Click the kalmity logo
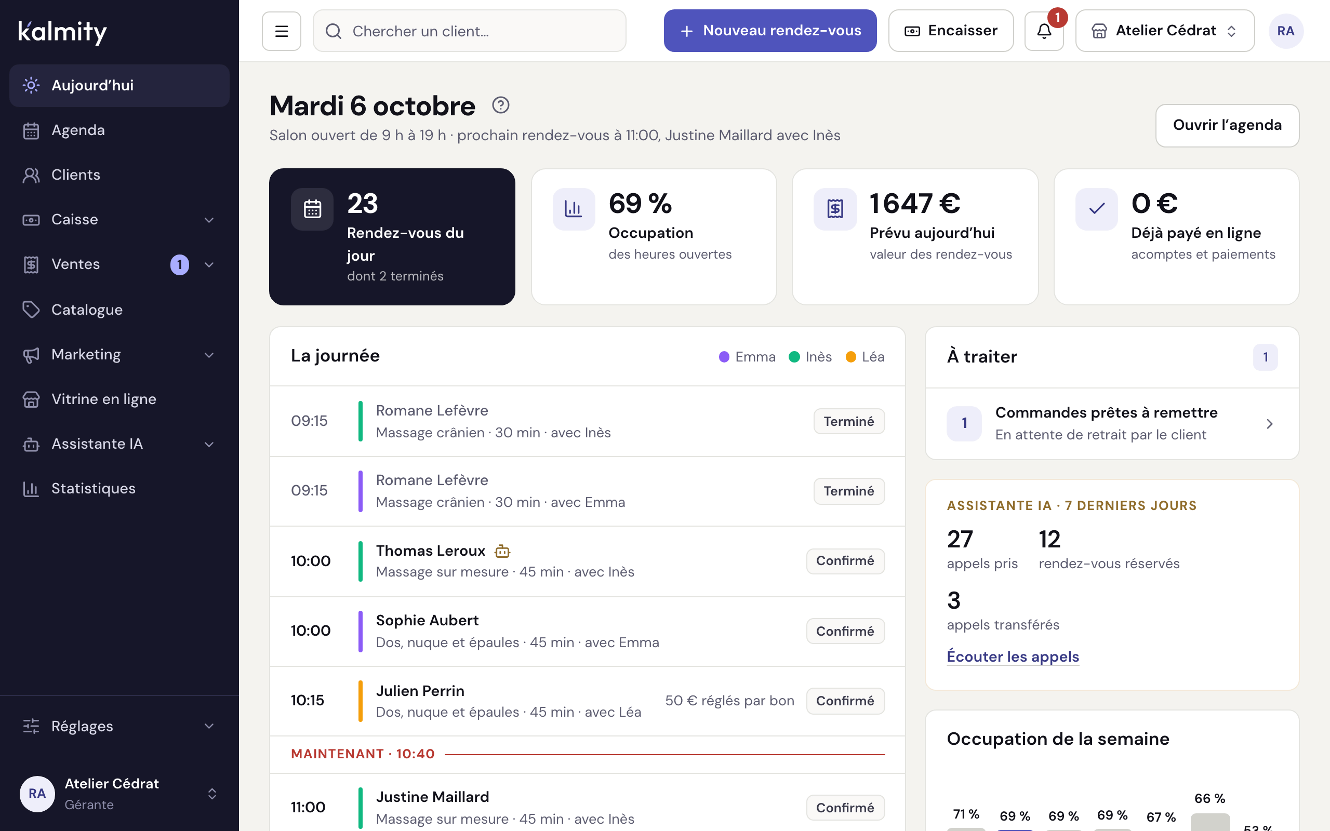This screenshot has height=831, width=1330. pos(63,32)
